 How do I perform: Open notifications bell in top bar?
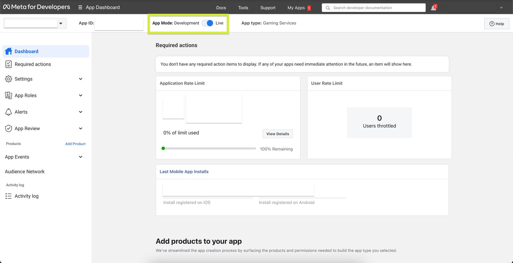(433, 8)
